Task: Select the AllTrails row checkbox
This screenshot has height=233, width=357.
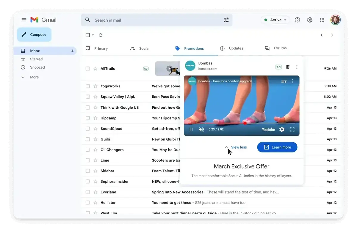Action: click(x=87, y=69)
